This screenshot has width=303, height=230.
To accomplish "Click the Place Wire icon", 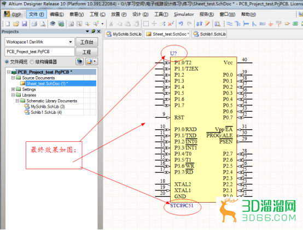I will pos(229,24).
